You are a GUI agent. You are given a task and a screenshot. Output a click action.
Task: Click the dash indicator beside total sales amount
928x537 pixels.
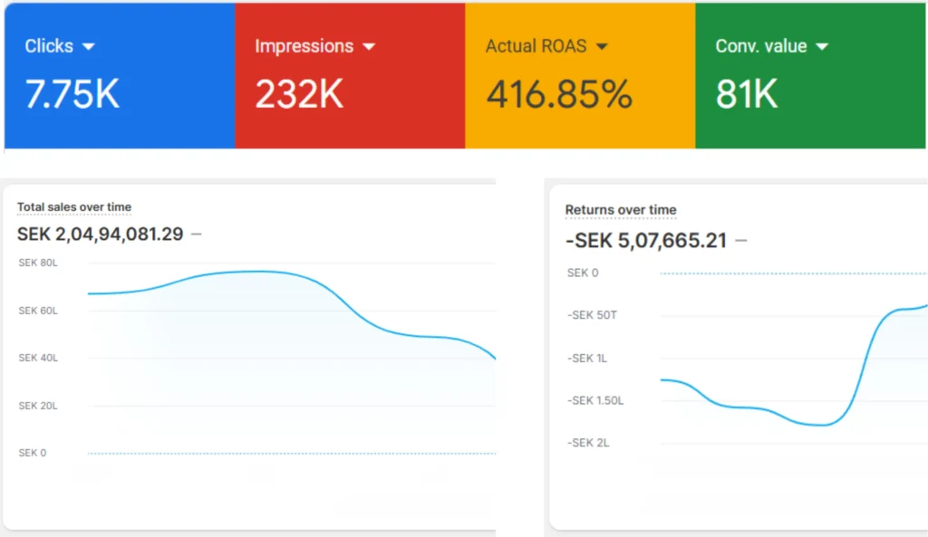(197, 235)
